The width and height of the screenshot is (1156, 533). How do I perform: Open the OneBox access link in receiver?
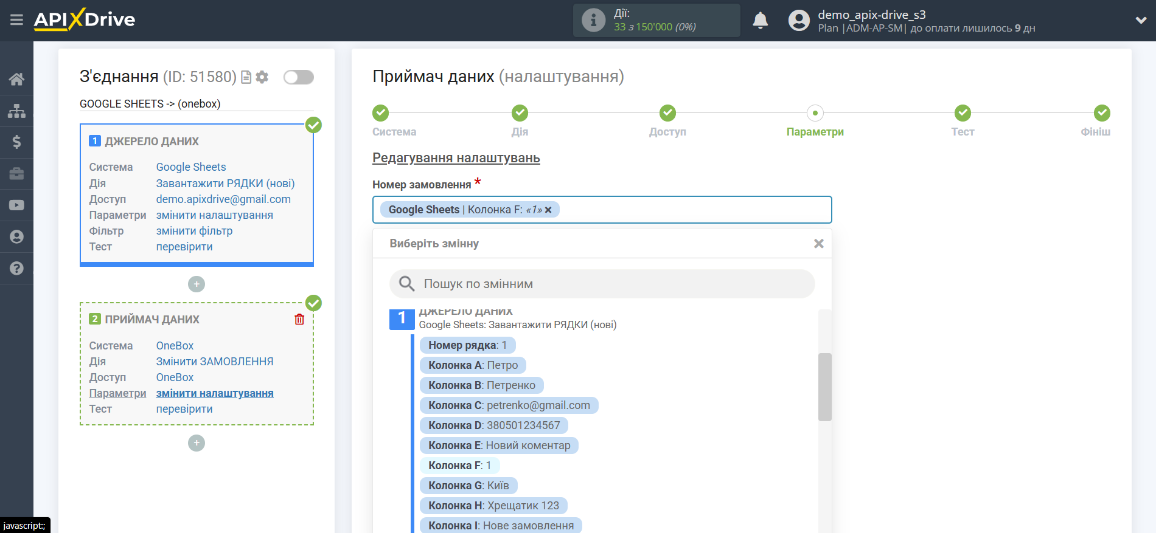[x=175, y=377]
